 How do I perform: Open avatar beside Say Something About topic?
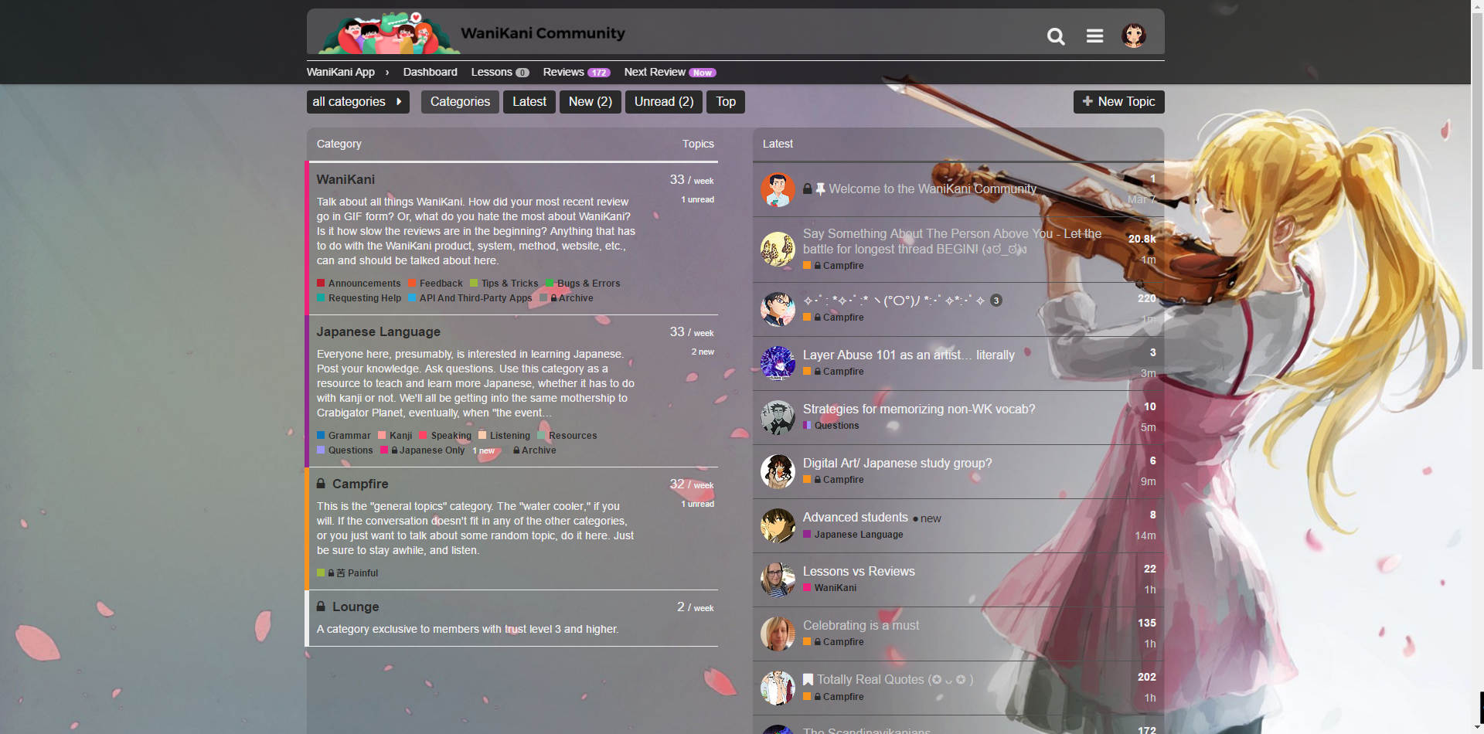tap(778, 249)
